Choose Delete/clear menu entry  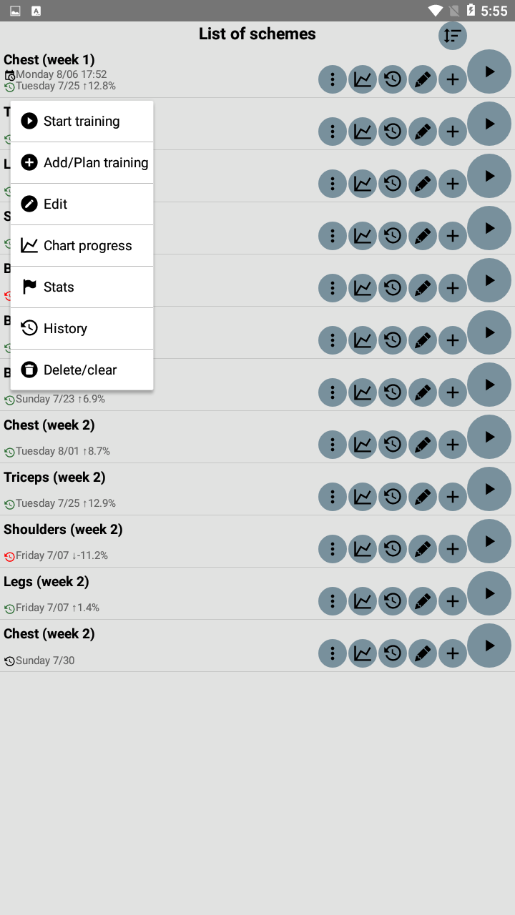[82, 370]
